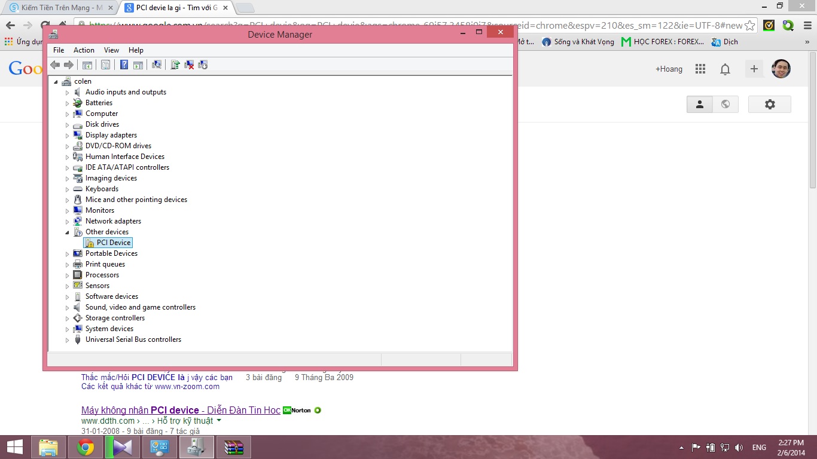Toggle the show/hide action pane toolbar icon

point(138,65)
